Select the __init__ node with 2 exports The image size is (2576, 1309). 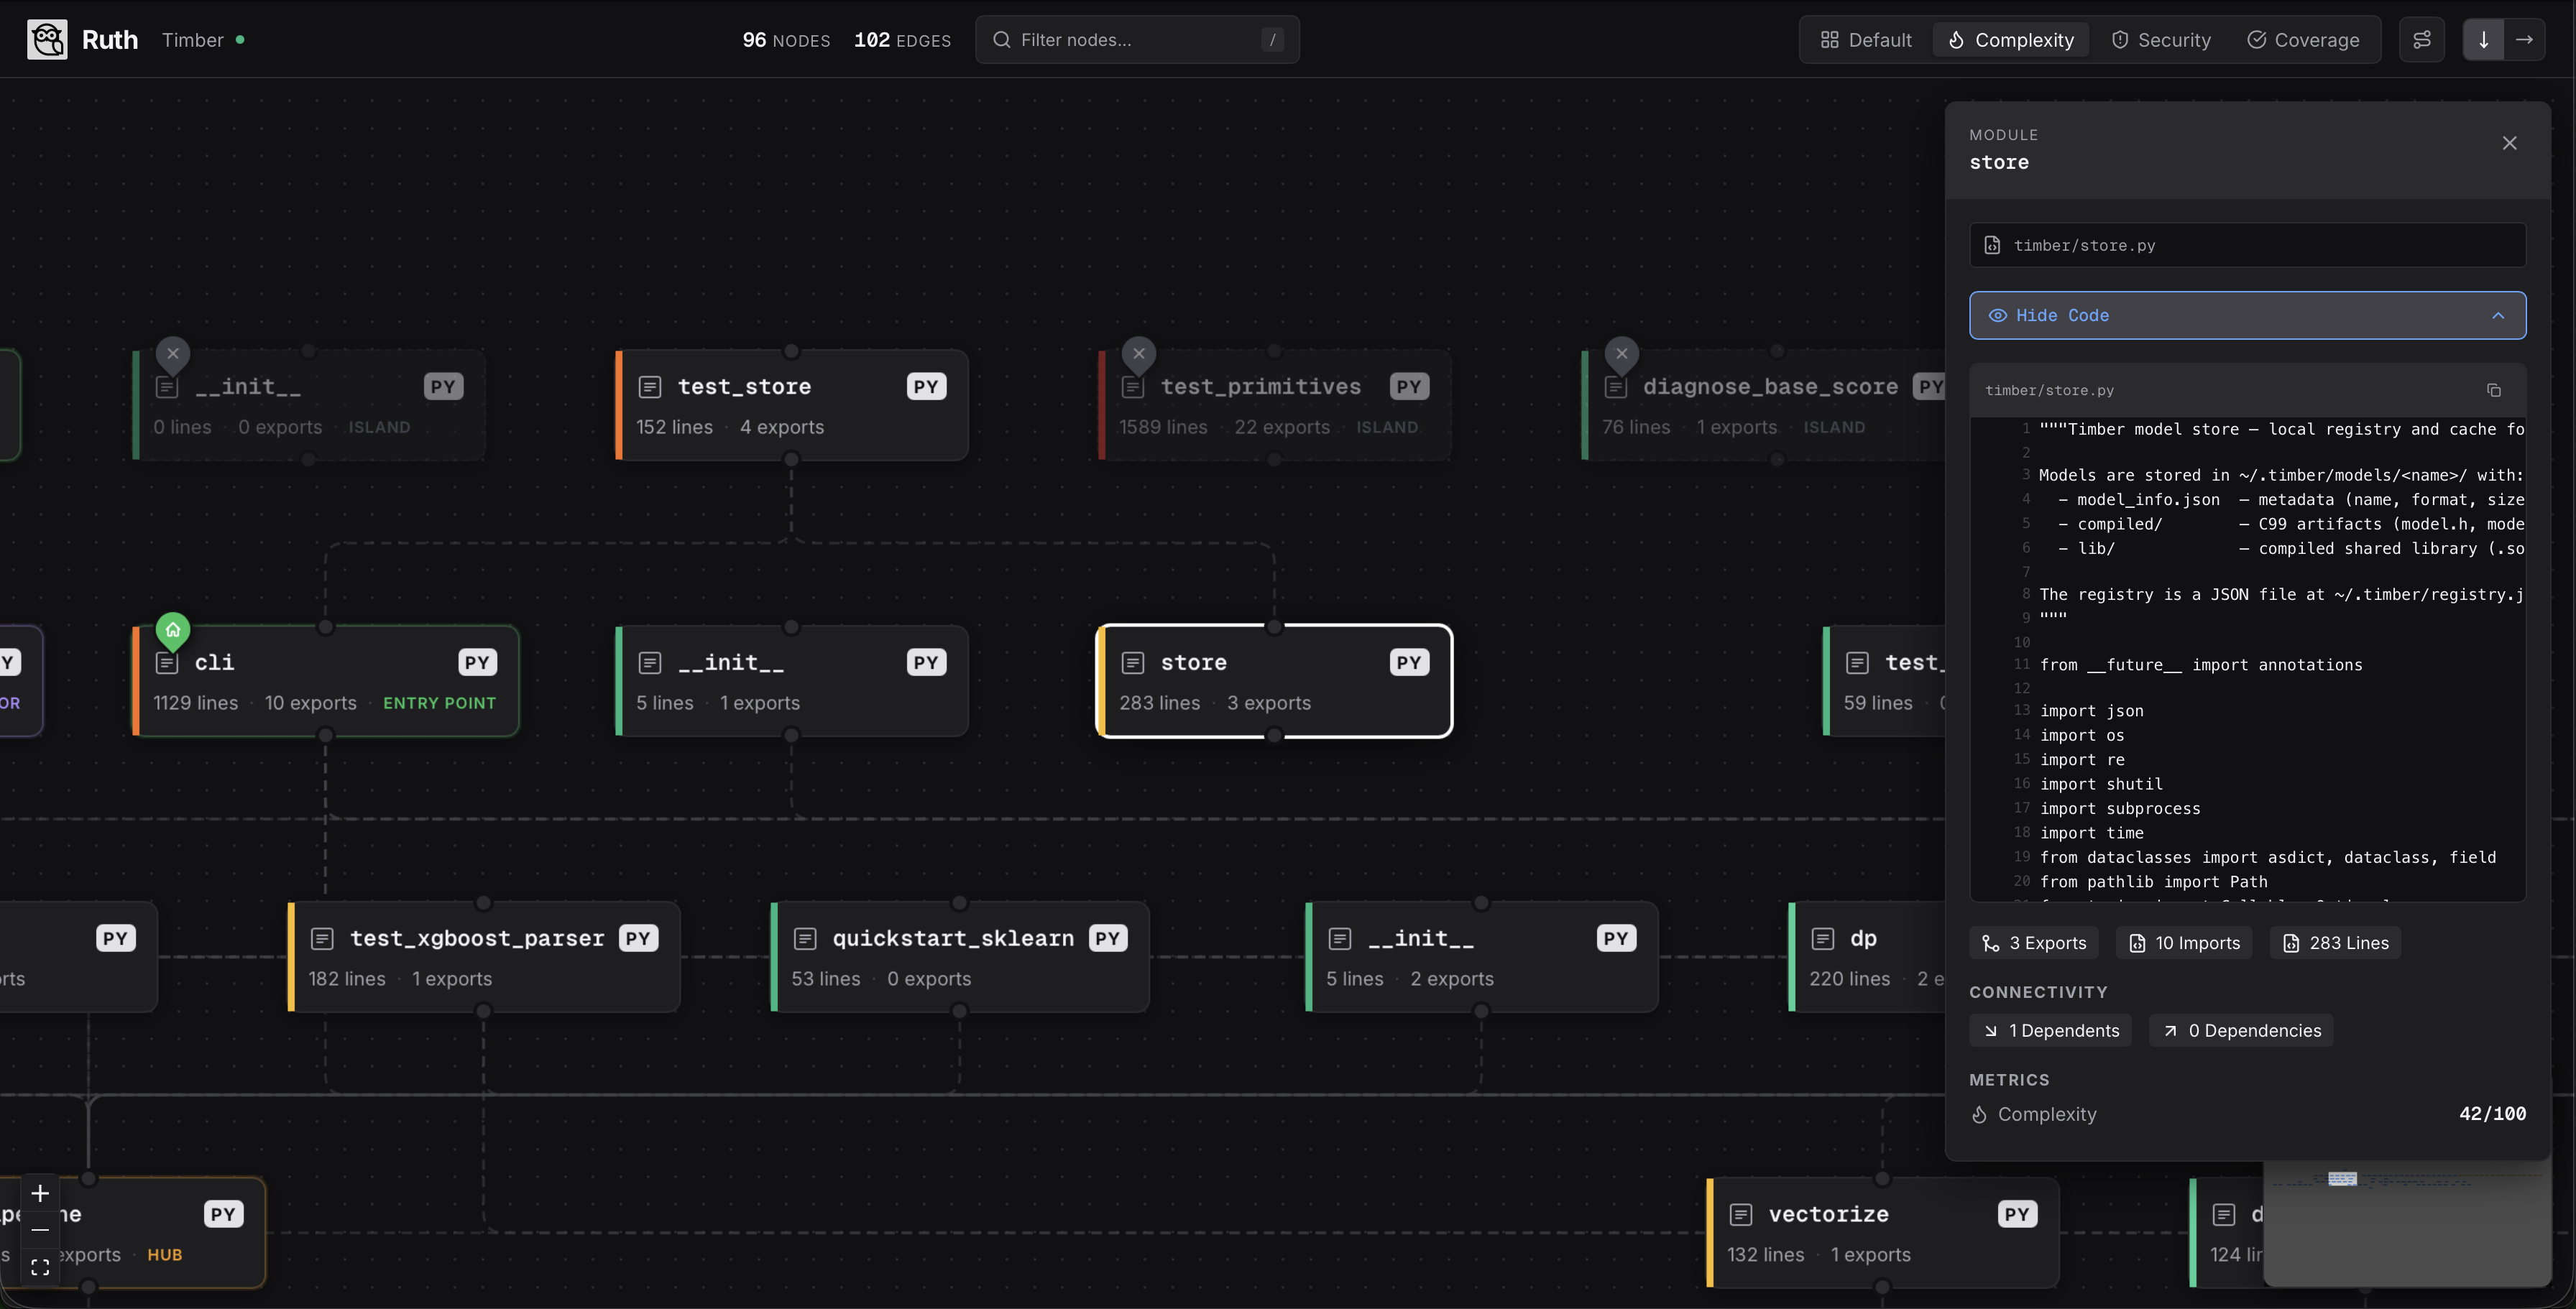point(1481,956)
